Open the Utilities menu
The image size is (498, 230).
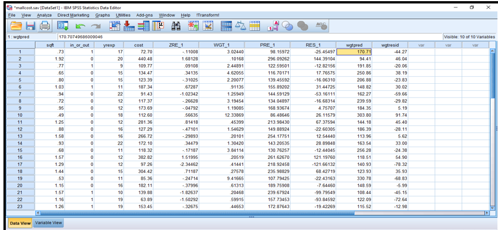[123, 15]
